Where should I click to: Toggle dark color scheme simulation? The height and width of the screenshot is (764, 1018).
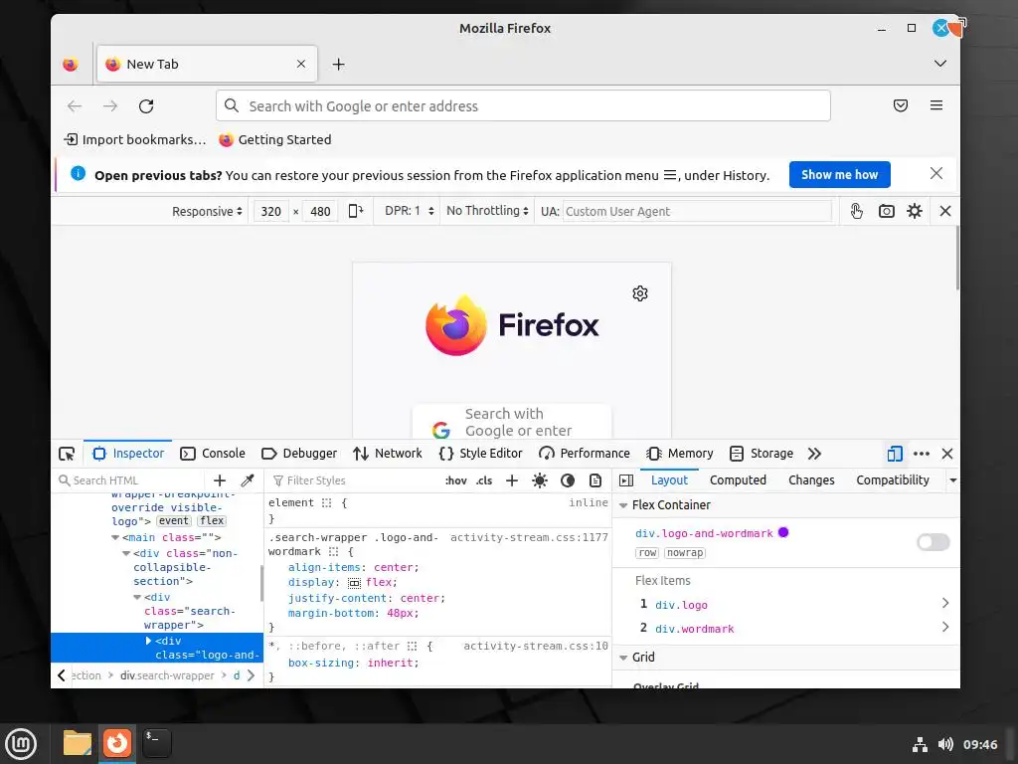click(x=568, y=480)
